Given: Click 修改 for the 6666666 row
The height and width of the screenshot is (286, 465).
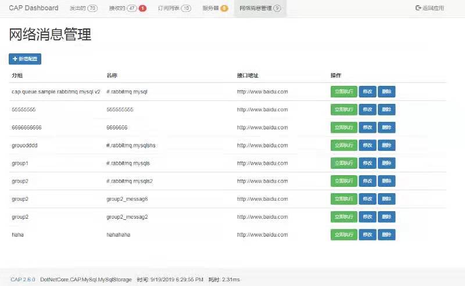Looking at the screenshot, I should (x=367, y=128).
